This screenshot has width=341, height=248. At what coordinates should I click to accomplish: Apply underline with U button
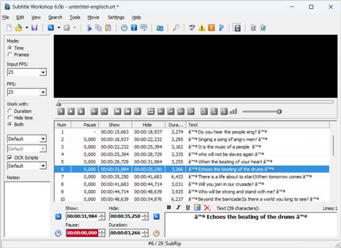(x=188, y=208)
